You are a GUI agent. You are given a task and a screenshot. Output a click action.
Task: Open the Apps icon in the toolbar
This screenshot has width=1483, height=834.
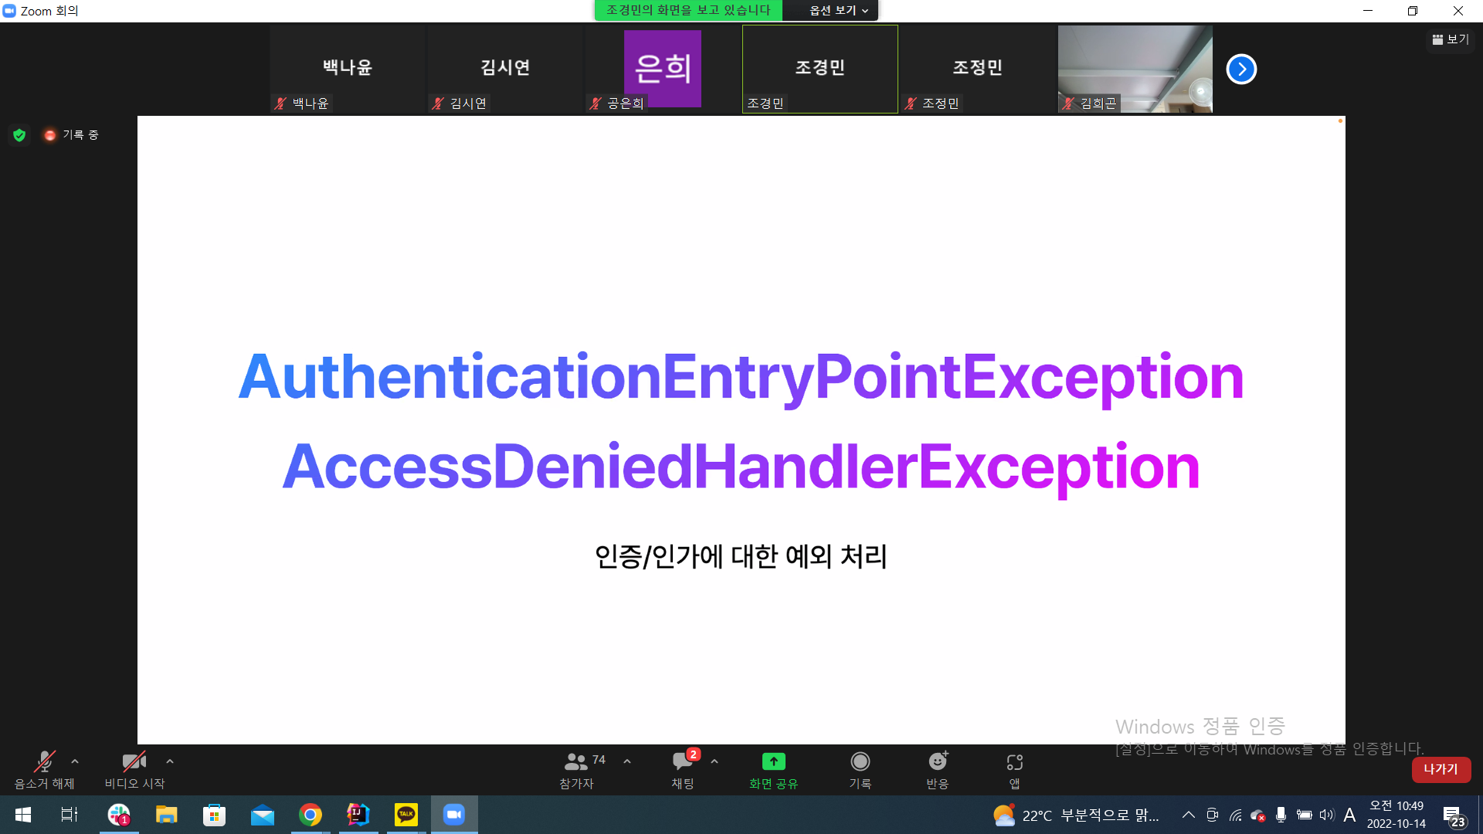(x=1014, y=762)
